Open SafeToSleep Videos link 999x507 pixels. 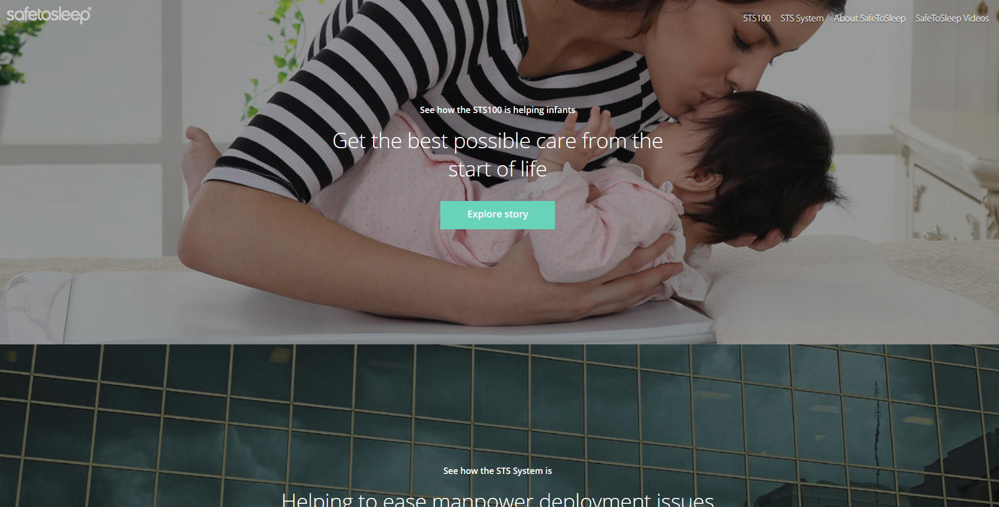[x=952, y=18]
